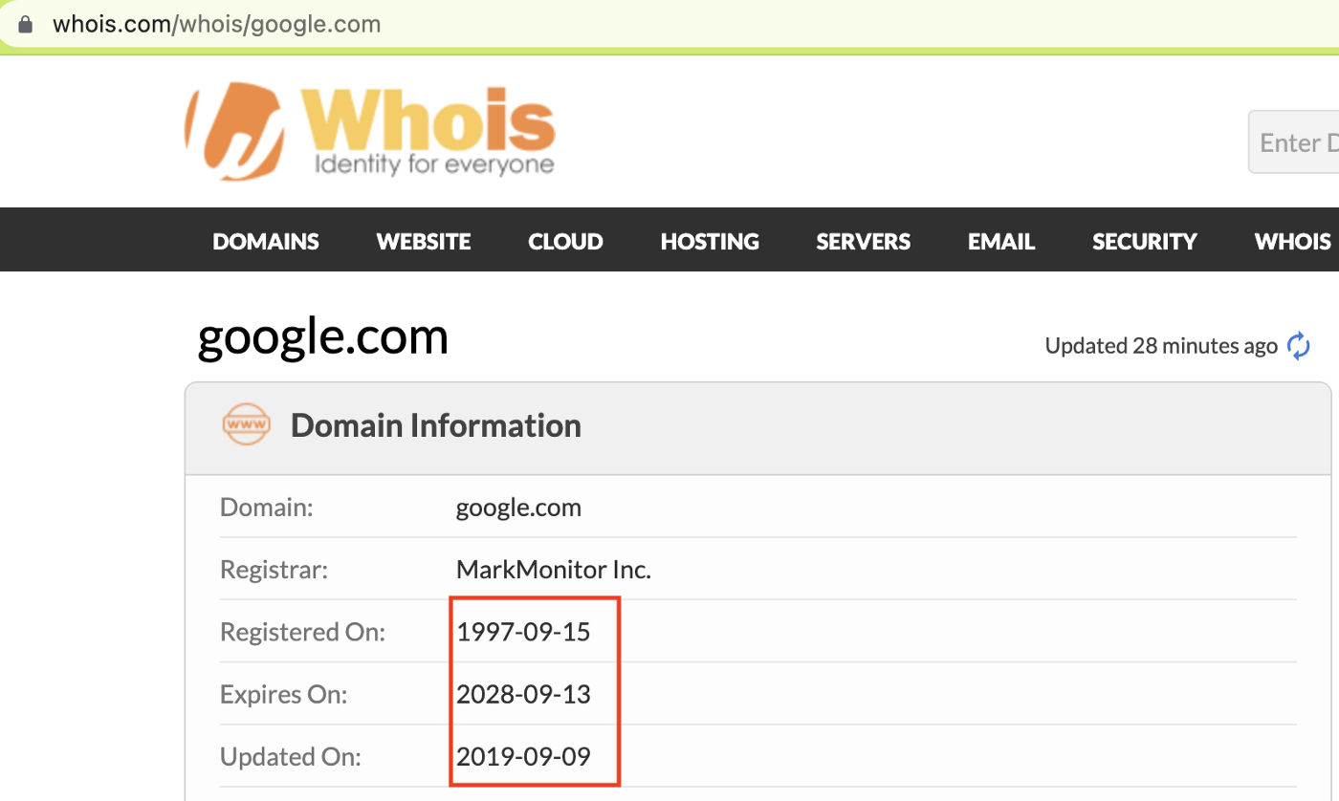This screenshot has width=1339, height=801.
Task: Open the WHOIS menu
Action: pyautogui.click(x=1292, y=241)
